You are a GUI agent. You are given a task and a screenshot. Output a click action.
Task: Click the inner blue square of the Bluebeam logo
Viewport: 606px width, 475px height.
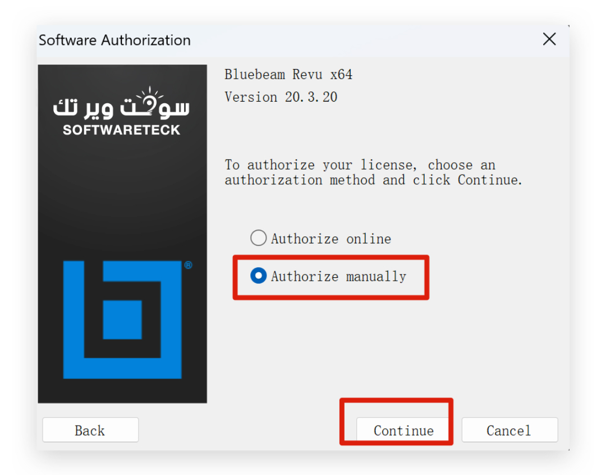[122, 319]
